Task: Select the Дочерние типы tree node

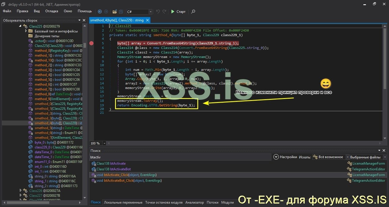Action: coord(47,36)
